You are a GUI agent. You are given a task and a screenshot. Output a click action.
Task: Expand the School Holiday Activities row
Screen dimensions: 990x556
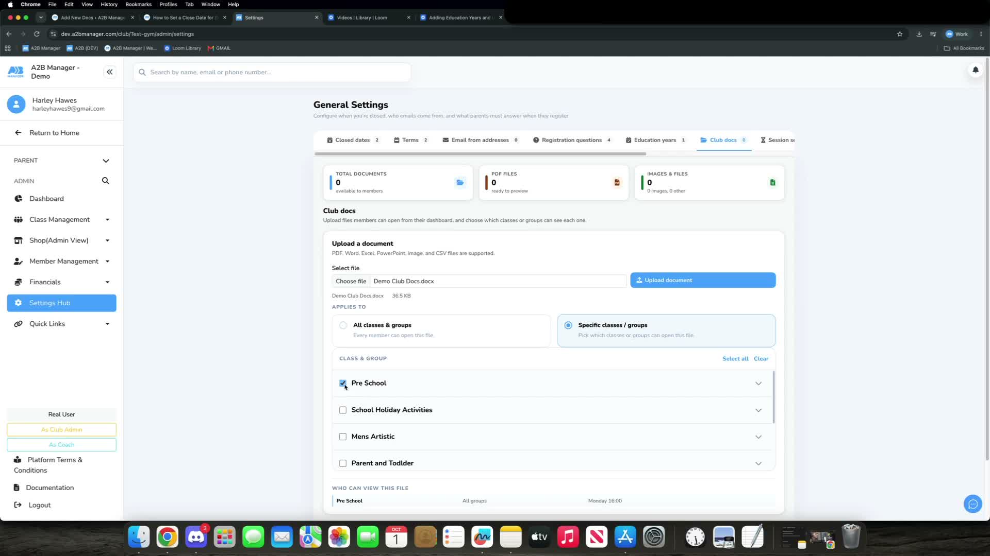[x=758, y=410]
